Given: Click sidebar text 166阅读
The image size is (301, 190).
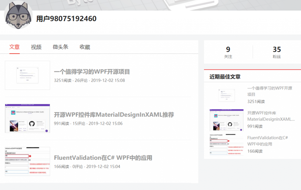Looking at the screenshot, I should click(x=255, y=151).
